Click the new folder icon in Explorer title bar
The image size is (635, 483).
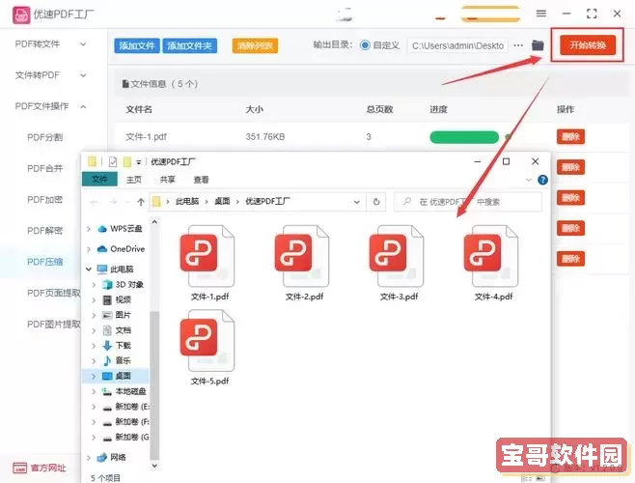tap(127, 162)
